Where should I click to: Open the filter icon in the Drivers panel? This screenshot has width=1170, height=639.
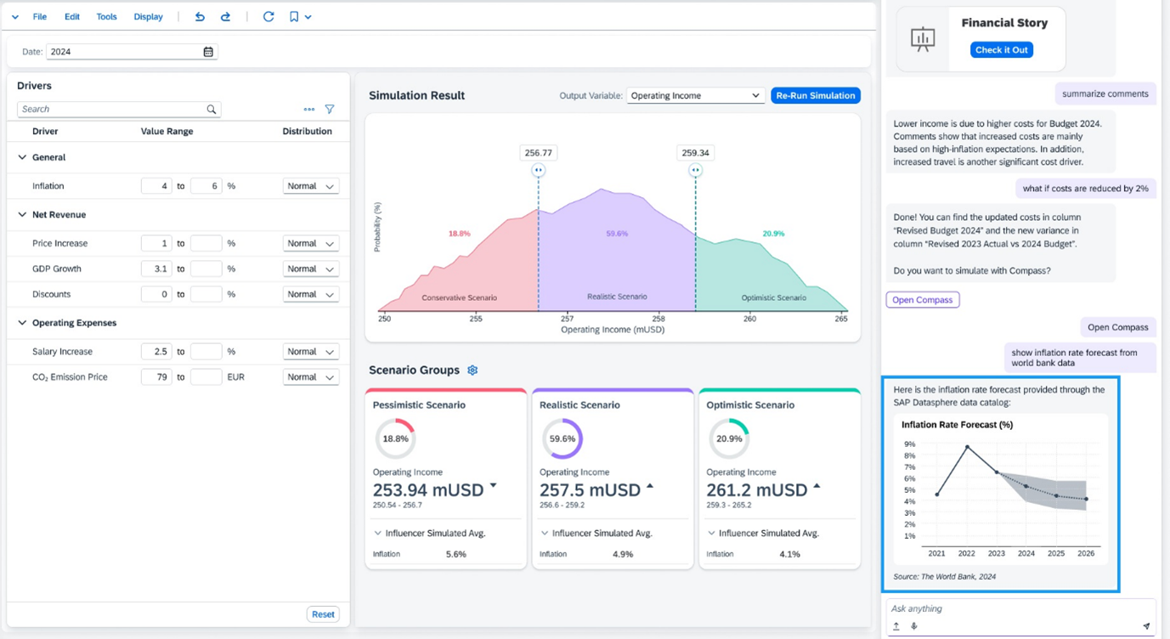coord(330,109)
